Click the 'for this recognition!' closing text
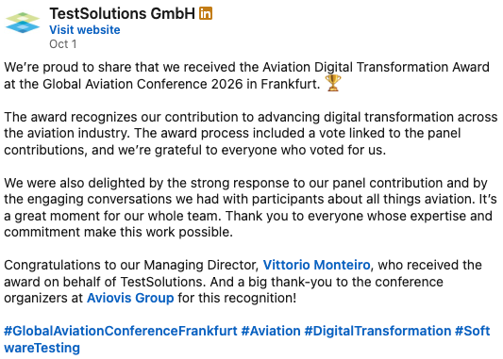Screen dimensions: 503x359 pyautogui.click(x=237, y=298)
